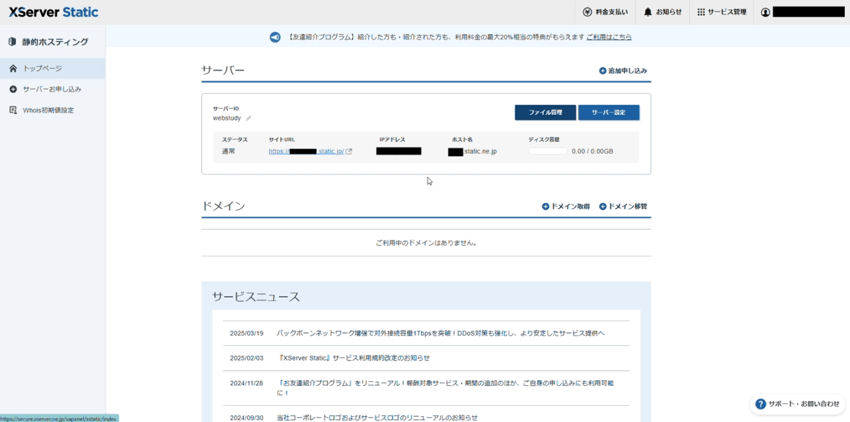Click ドメイン移管 to transfer domain
850x422 pixels.
623,206
